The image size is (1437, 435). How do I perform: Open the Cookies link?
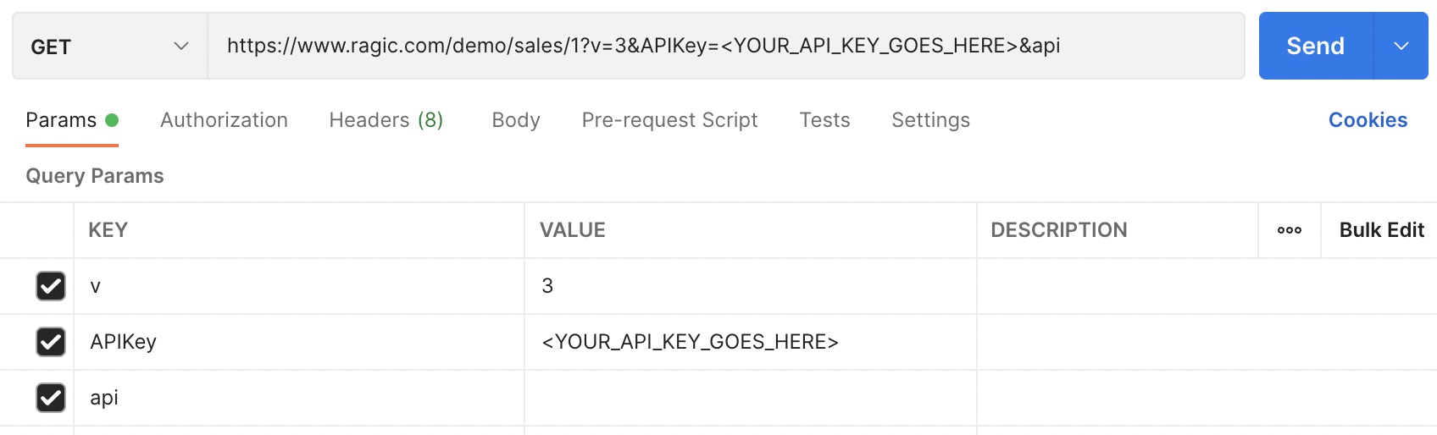tap(1368, 120)
